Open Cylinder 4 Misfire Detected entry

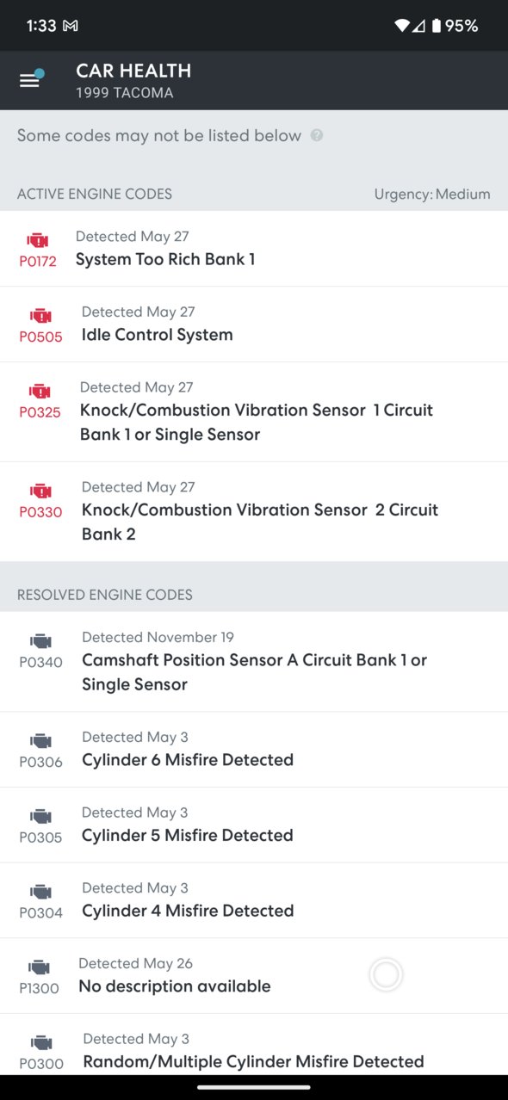click(254, 901)
